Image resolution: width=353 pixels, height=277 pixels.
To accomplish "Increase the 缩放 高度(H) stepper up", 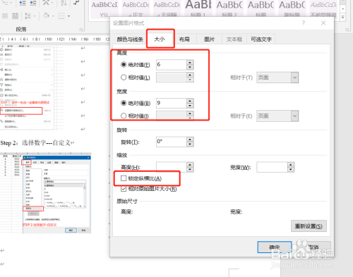I will tap(190, 165).
